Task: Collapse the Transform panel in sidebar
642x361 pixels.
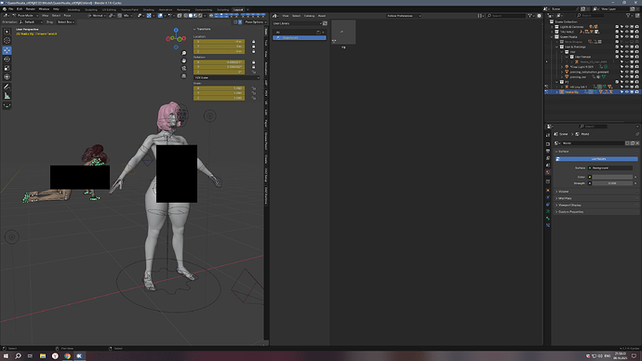Action: 203,29
